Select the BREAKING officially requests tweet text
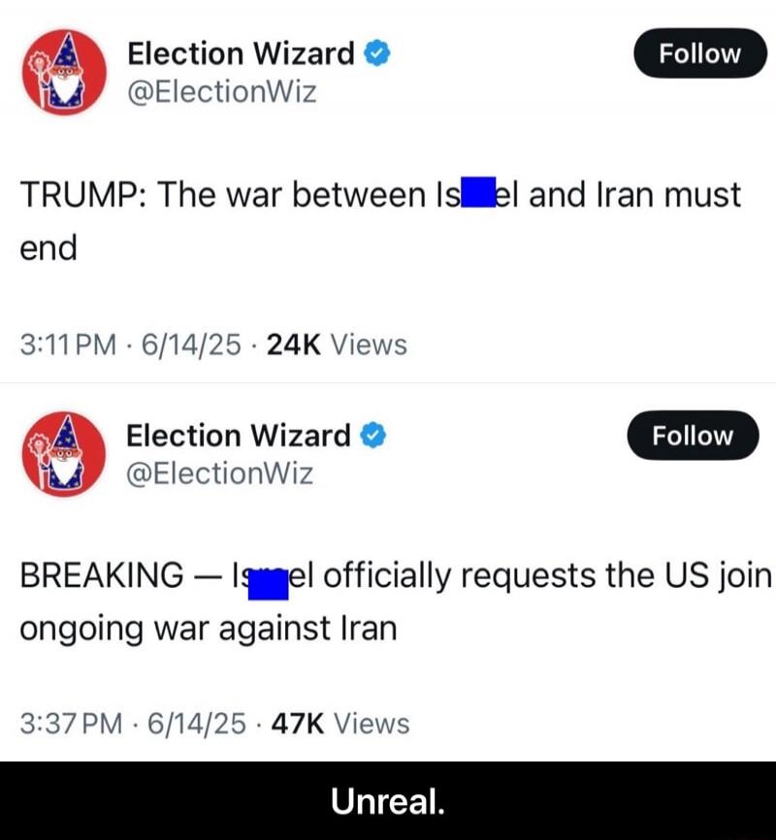This screenshot has height=840, width=776. coord(396,601)
